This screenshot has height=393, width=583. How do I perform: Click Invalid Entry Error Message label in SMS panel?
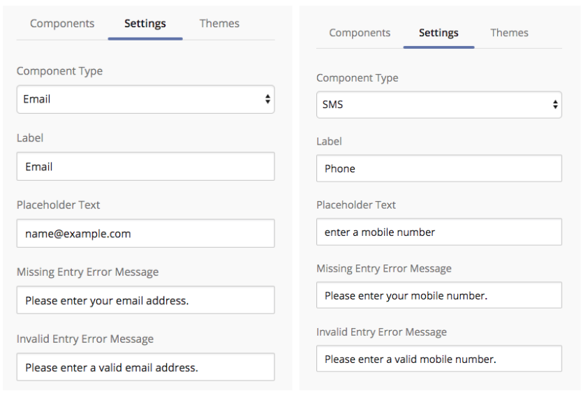pos(381,332)
